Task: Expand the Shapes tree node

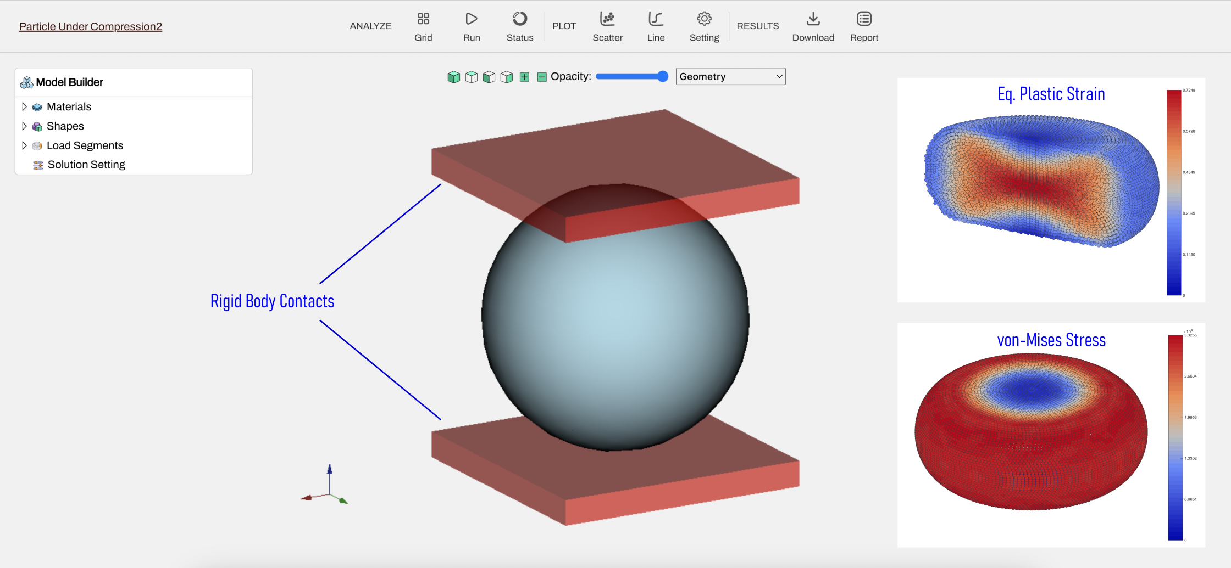Action: (x=24, y=126)
